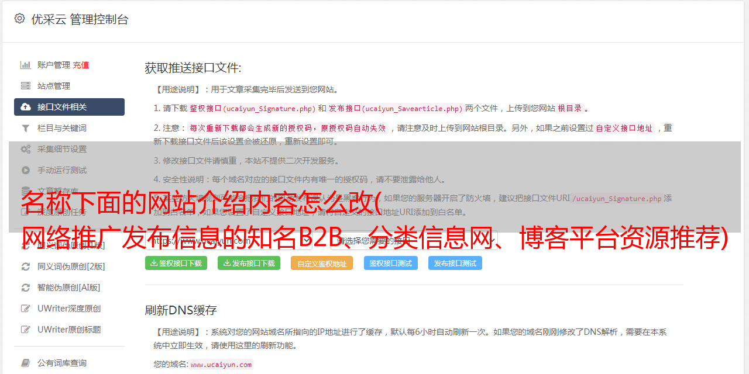Click the gear icon beside 优采云 title

click(20, 19)
